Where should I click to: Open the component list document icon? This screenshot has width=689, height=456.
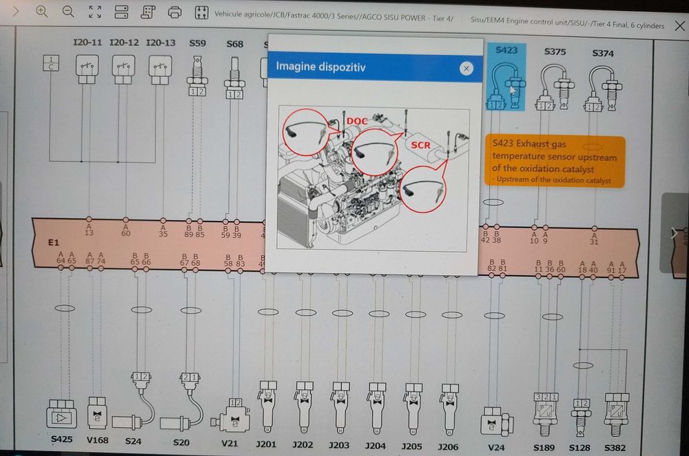point(148,12)
